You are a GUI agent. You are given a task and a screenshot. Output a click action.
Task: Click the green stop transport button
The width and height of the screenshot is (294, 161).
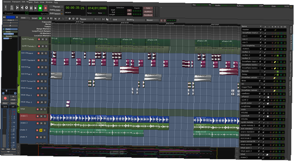40,8
